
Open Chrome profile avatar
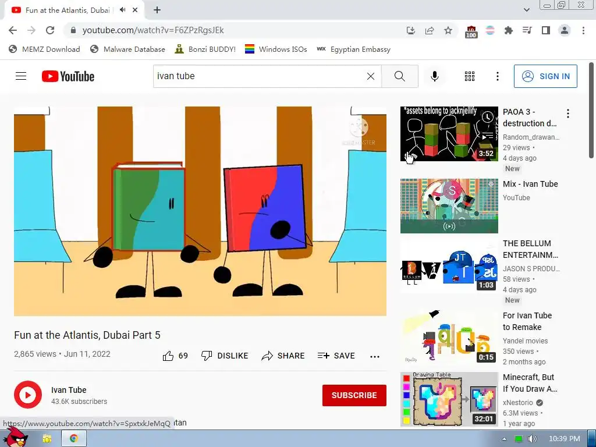coord(565,30)
